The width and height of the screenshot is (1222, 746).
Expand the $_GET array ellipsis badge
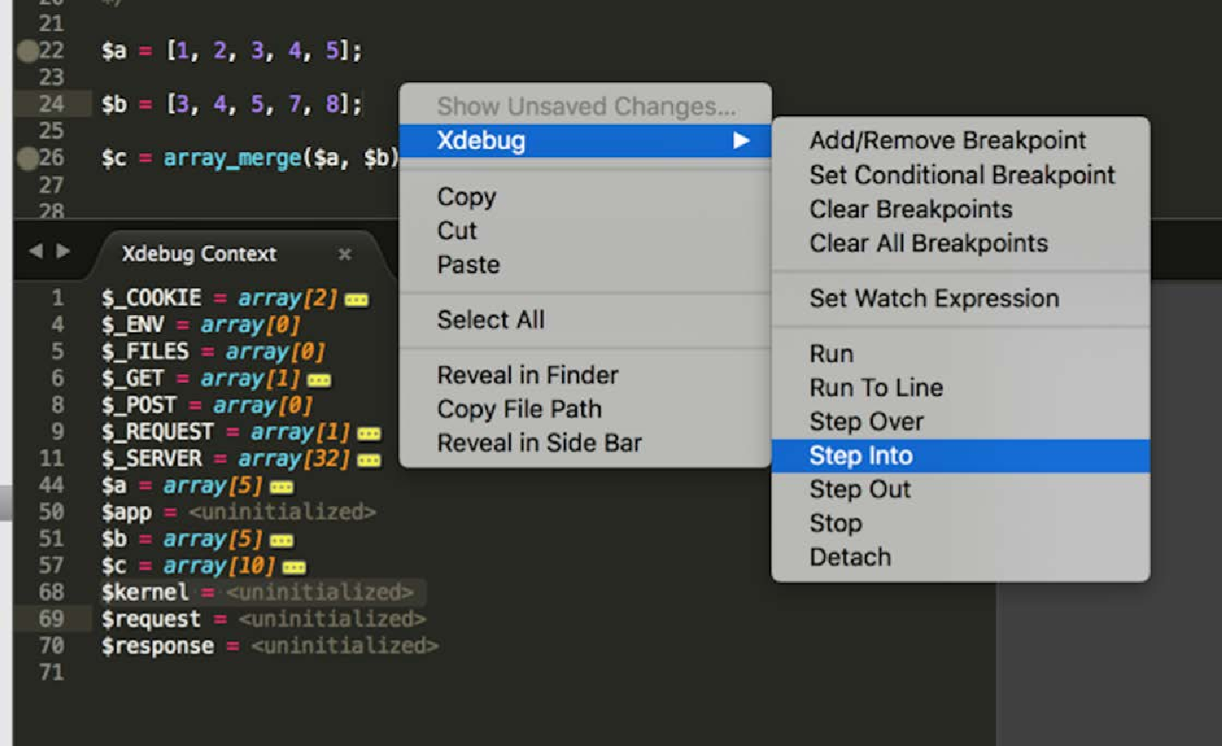pyautogui.click(x=319, y=380)
